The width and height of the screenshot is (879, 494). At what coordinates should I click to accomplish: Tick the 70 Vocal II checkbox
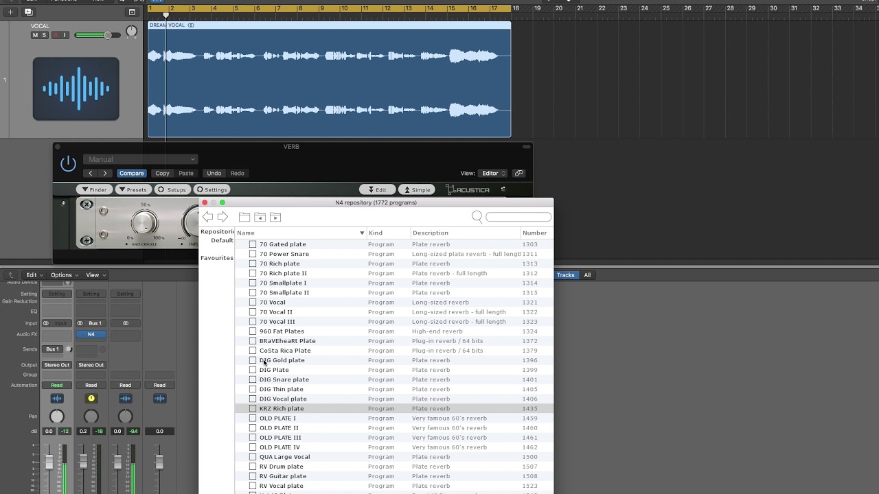[x=253, y=312]
